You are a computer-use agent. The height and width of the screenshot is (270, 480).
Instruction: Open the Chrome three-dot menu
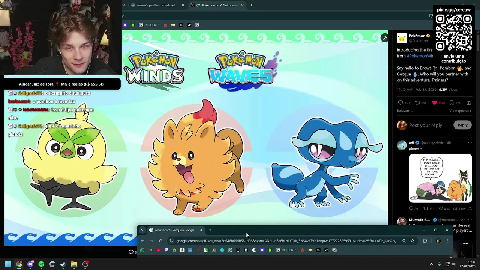click(x=447, y=241)
